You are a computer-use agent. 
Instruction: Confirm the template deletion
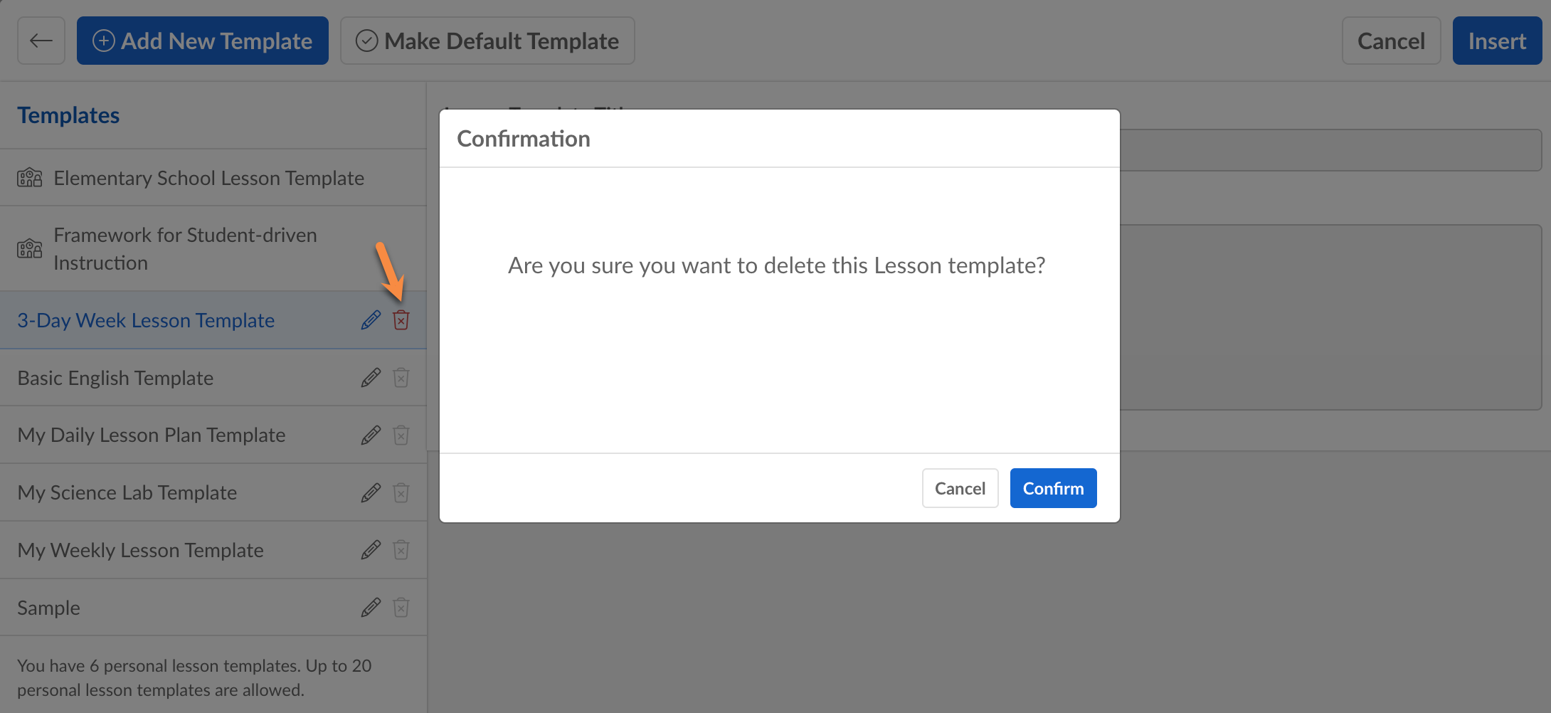1053,488
